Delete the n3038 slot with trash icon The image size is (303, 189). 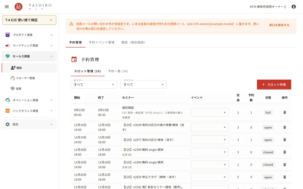(284, 127)
